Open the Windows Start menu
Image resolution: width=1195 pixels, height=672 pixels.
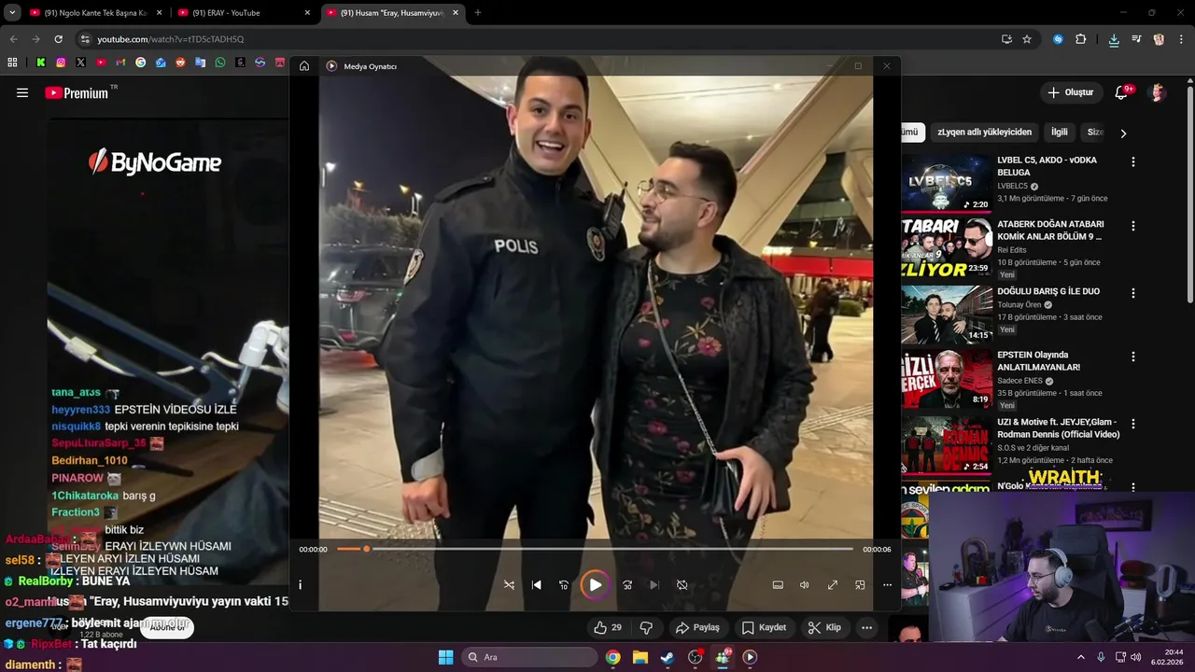445,657
